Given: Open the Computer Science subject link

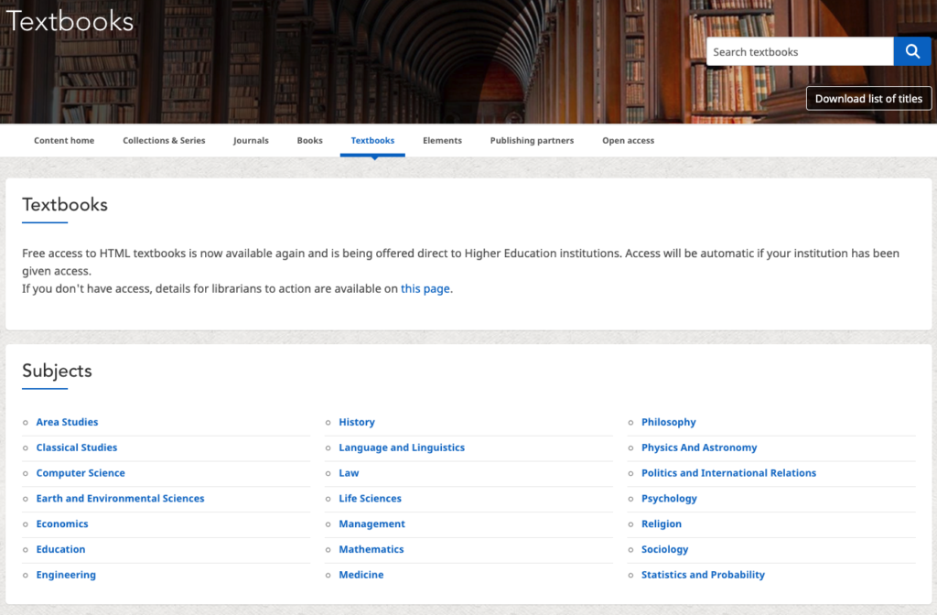Looking at the screenshot, I should click(x=81, y=473).
